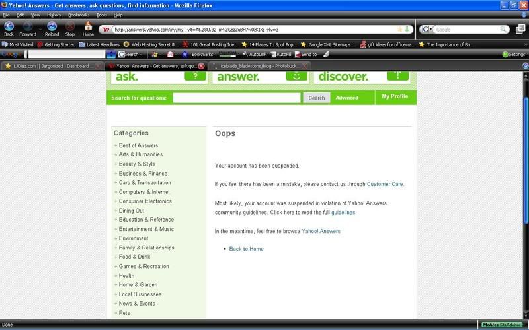Open the Help menu
The height and width of the screenshot is (330, 529).
tap(118, 15)
